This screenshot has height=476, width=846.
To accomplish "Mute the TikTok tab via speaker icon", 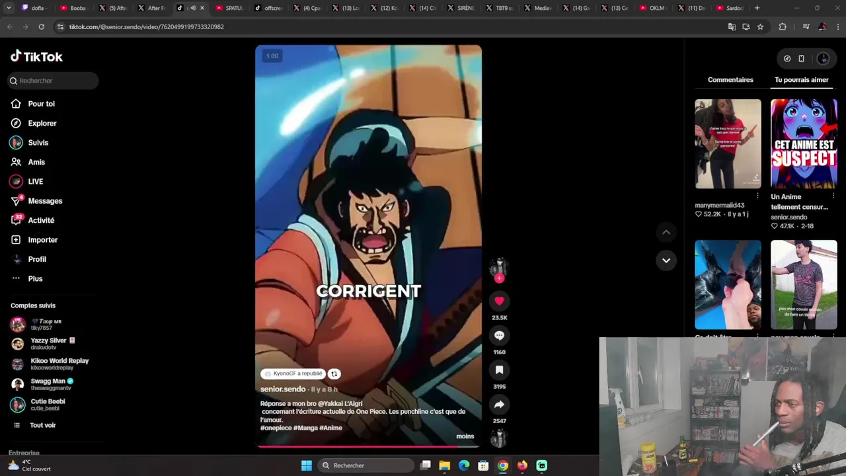I will tap(192, 8).
